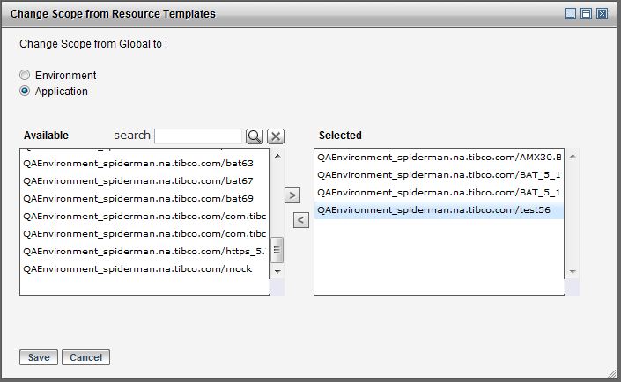
Task: Click the Cancel button
Action: [85, 357]
